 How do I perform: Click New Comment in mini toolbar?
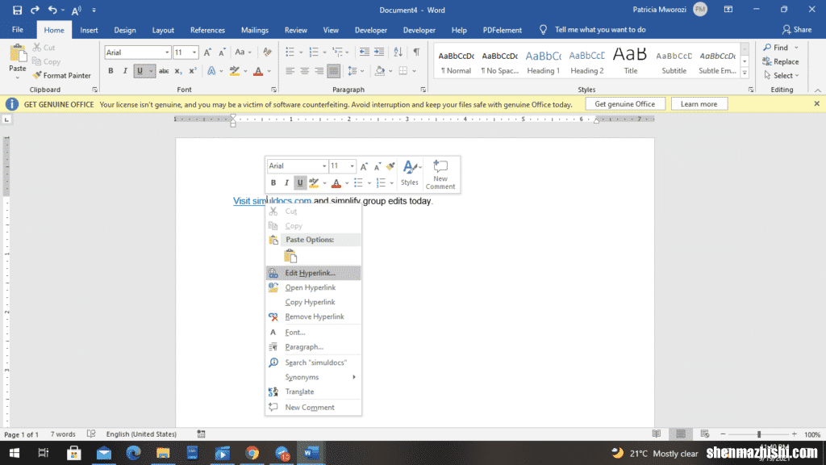(x=440, y=174)
